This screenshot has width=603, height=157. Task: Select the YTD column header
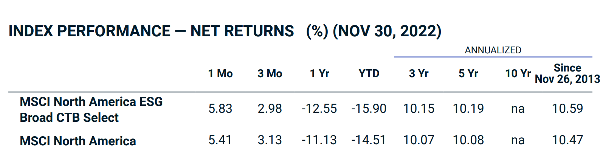tap(369, 73)
